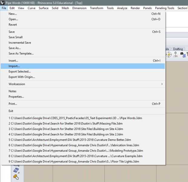Choose Print... from the File menu
The width and height of the screenshot is (188, 182).
coord(83,104)
